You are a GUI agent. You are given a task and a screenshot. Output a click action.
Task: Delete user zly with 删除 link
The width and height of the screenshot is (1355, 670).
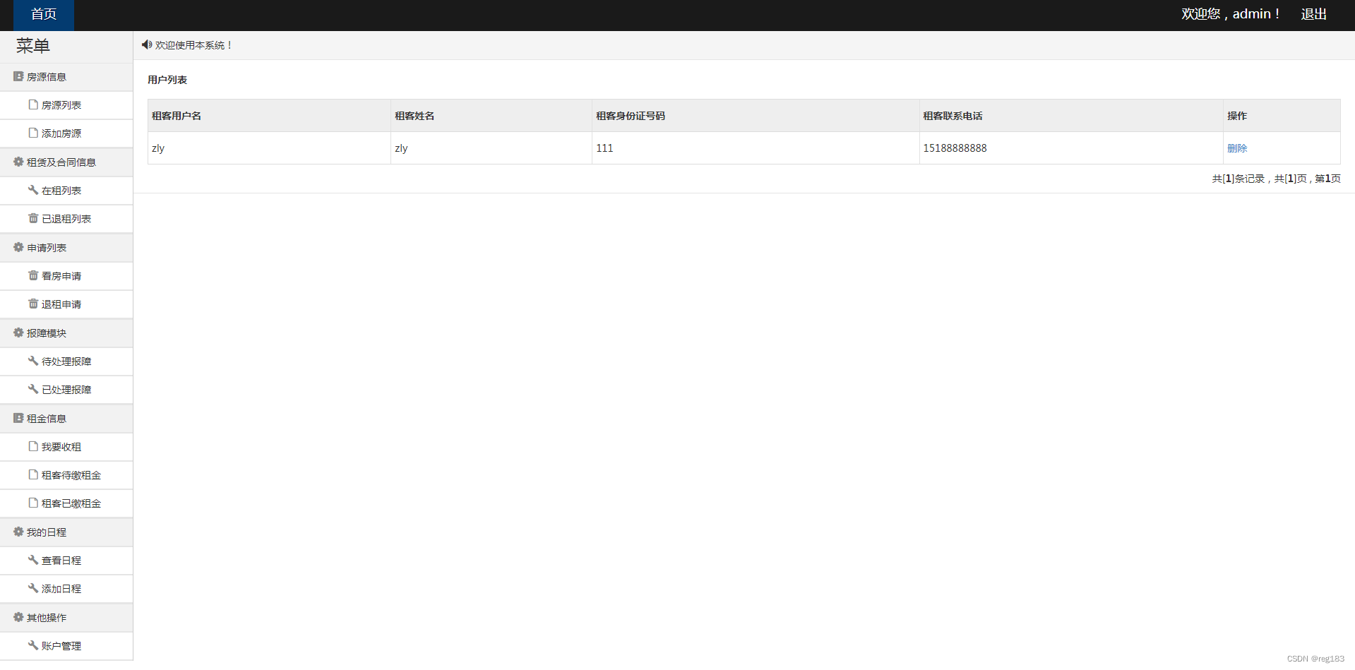click(1237, 148)
